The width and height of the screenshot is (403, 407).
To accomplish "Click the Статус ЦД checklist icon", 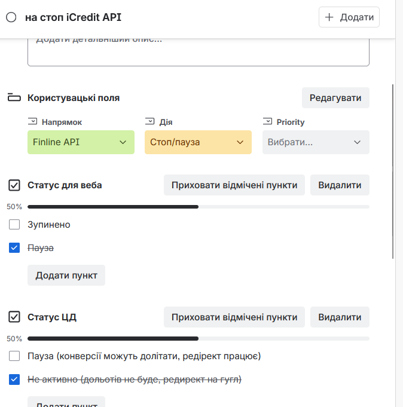I will coord(14,317).
